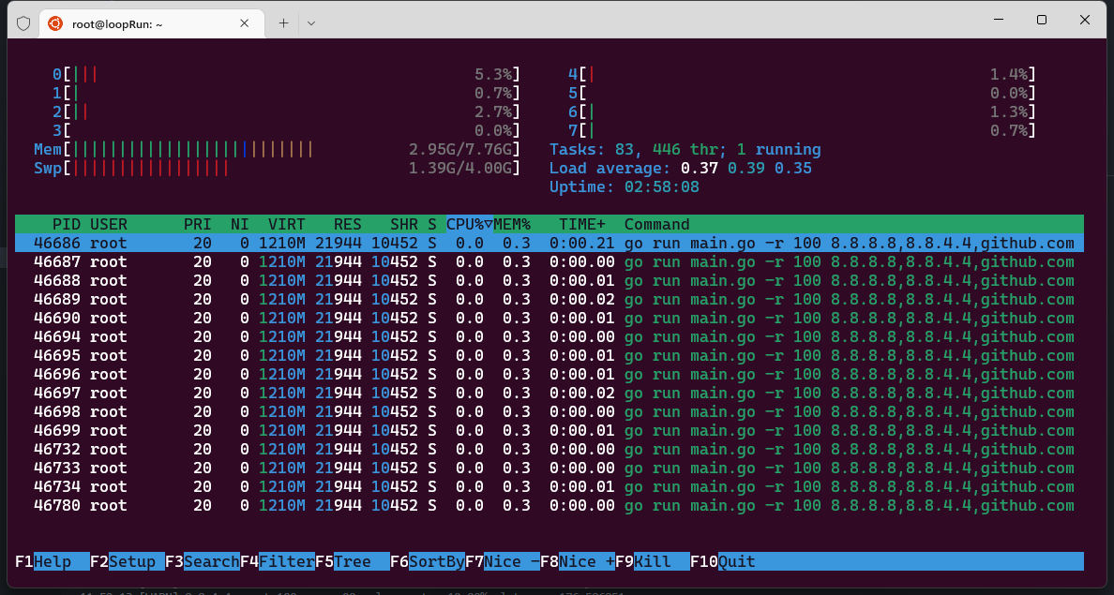Open F6 SortBy menu

(428, 561)
